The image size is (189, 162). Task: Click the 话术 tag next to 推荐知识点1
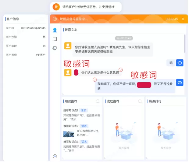pos(83,110)
